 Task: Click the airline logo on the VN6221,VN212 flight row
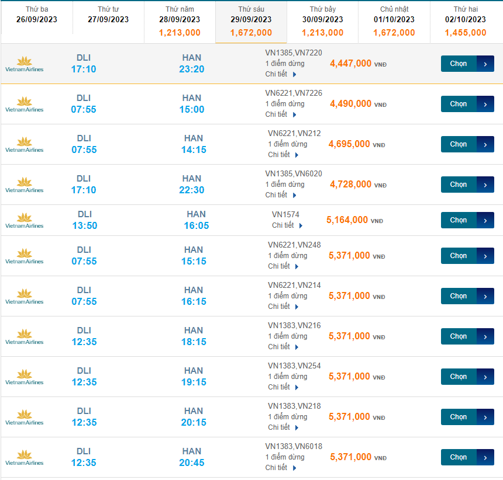24,144
